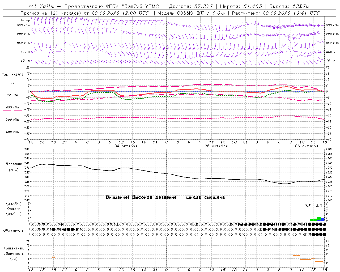Click the orange convective marker at hour 18 on 23 October

53,257
